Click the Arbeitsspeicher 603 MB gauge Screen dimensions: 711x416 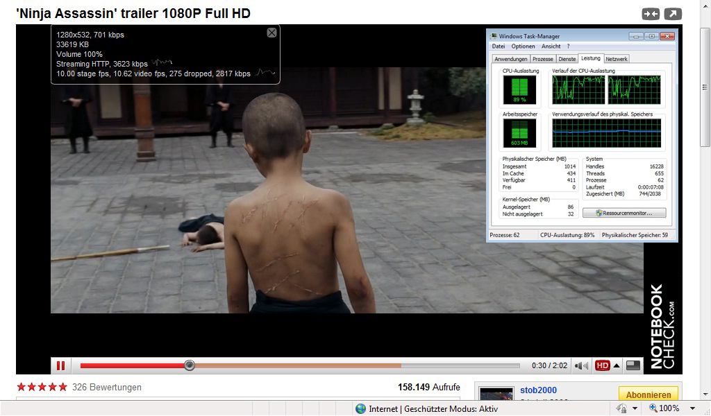pyautogui.click(x=519, y=133)
